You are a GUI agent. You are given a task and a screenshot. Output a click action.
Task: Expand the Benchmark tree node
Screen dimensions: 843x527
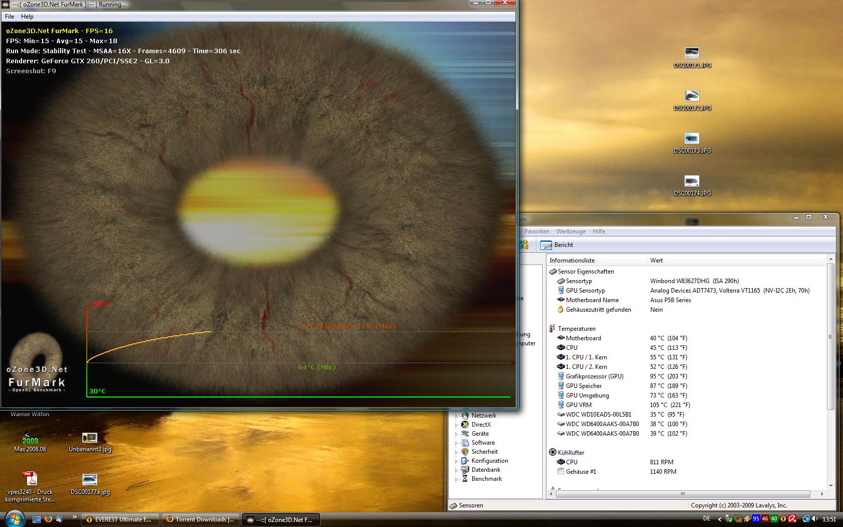click(x=457, y=479)
